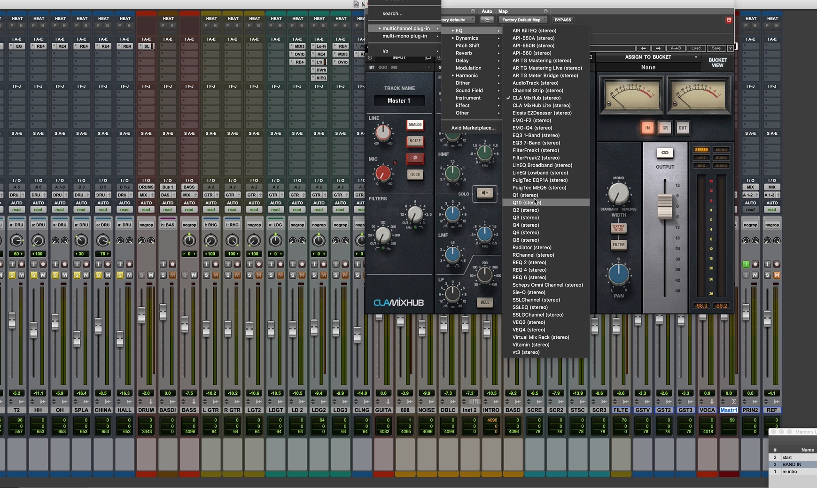Choose Q10 (stereo) from the EQ list
The height and width of the screenshot is (488, 817).
pos(545,203)
